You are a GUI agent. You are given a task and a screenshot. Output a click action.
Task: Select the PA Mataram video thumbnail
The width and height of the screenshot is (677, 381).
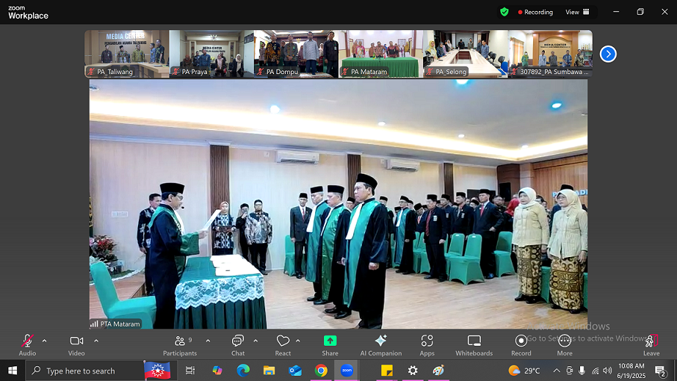click(381, 54)
